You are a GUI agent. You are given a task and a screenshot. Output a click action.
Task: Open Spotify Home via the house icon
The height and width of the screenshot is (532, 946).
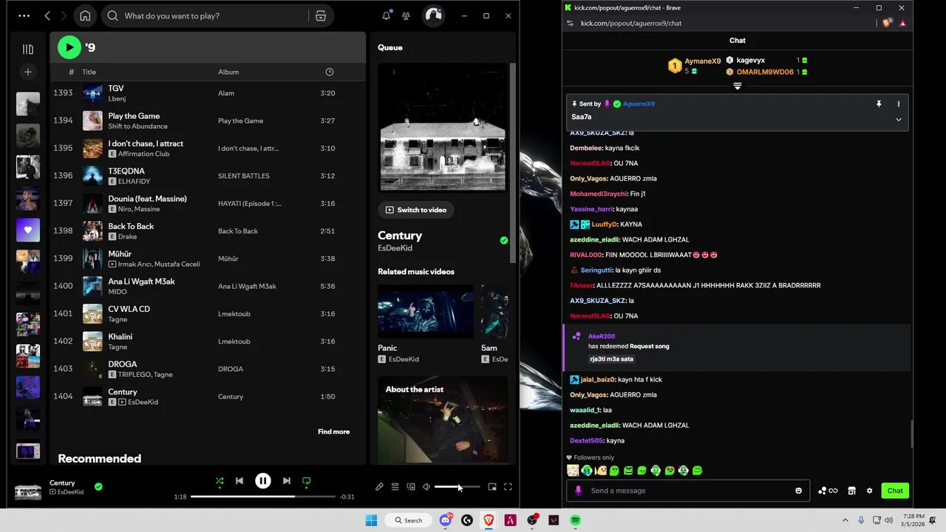tap(85, 16)
